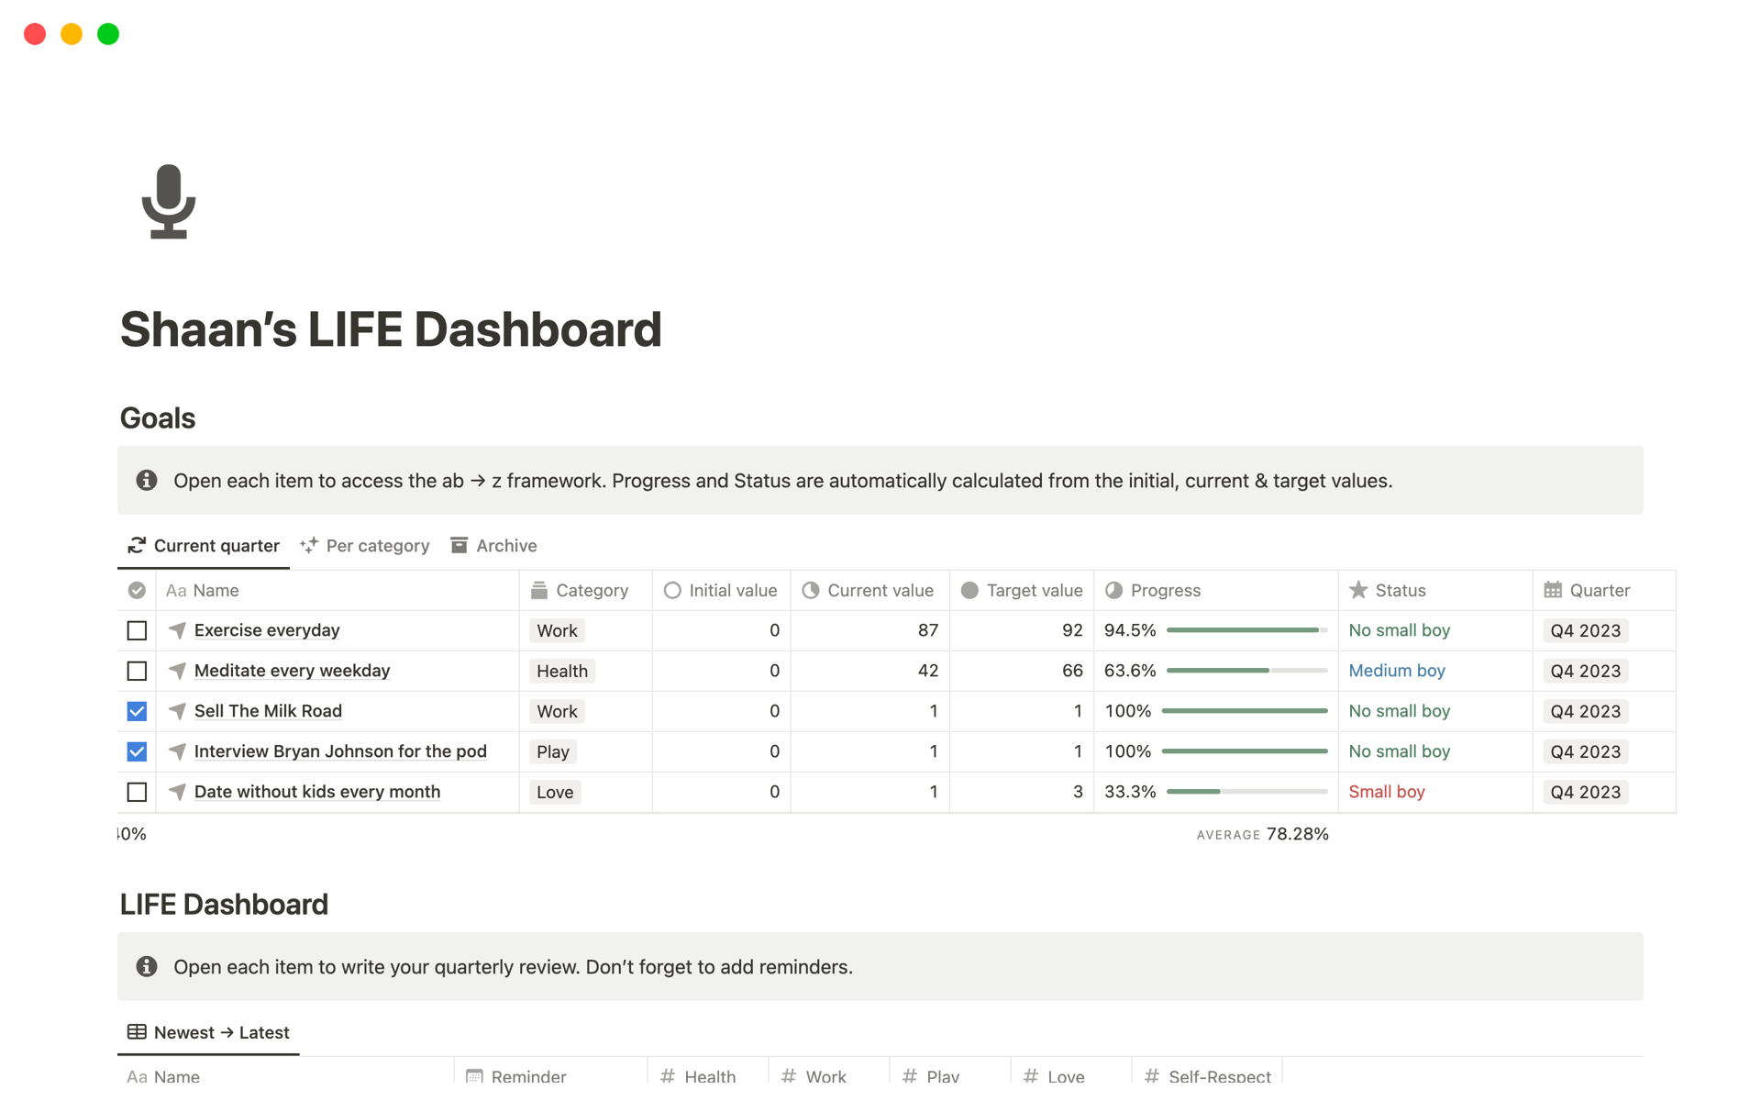Open the Category column header menu
1761x1101 pixels.
coord(592,590)
